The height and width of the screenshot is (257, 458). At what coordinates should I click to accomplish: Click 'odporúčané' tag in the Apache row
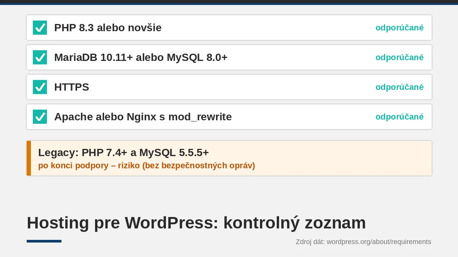point(400,117)
